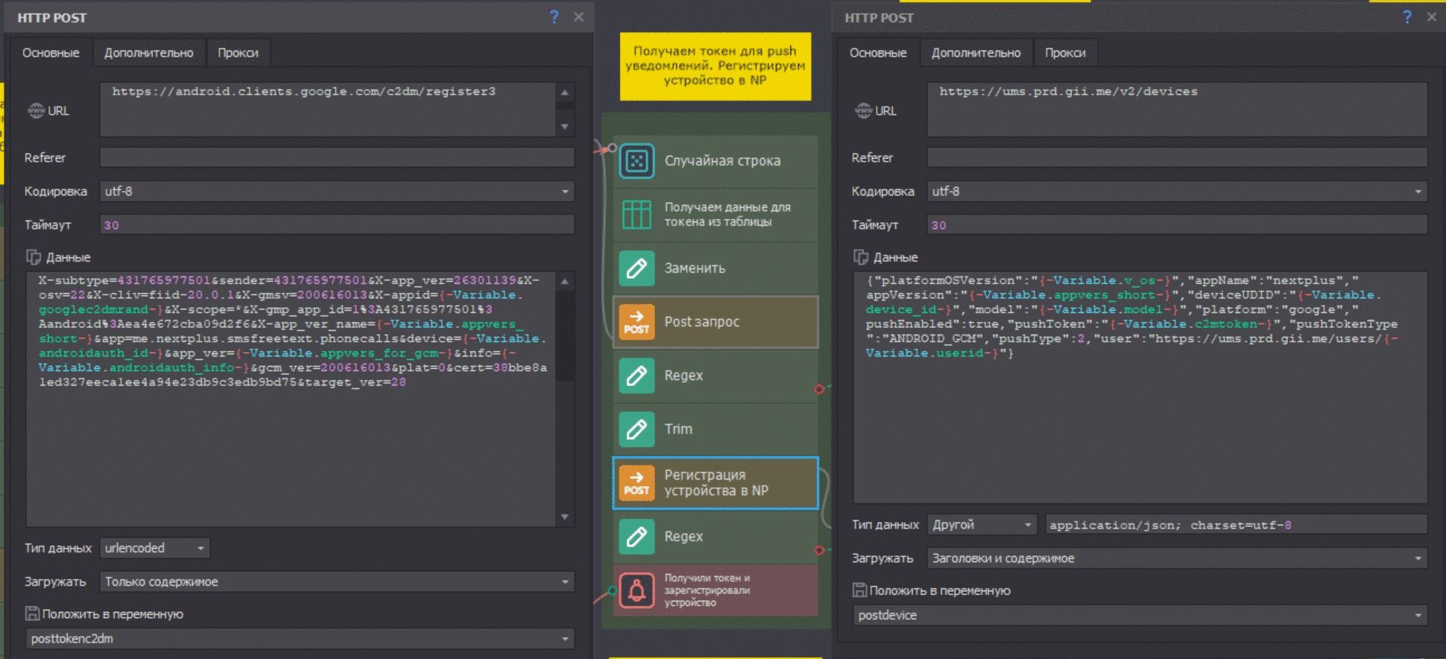Click the left panel Referer field
The height and width of the screenshot is (659, 1446).
coord(337,157)
